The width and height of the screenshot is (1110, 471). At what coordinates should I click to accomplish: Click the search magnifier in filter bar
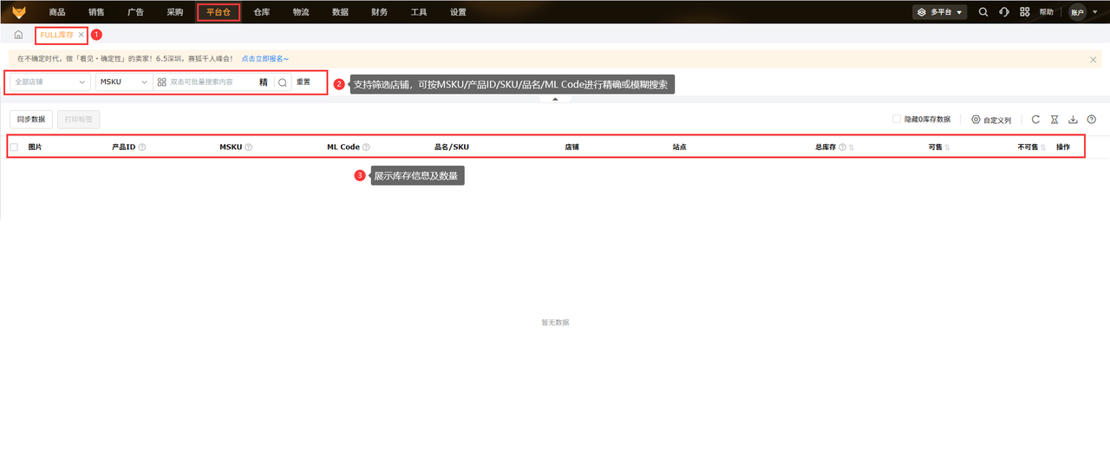point(283,82)
